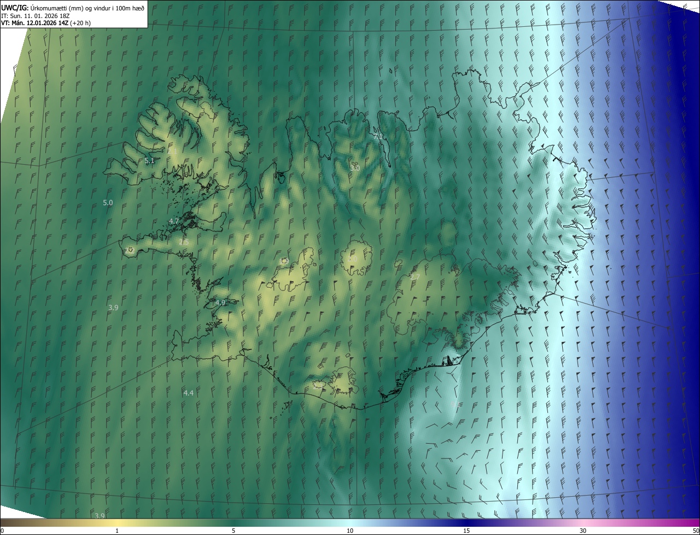Image resolution: width=700 pixels, height=535 pixels.
Task: Click the colour scale tick label 15
Action: click(x=466, y=531)
